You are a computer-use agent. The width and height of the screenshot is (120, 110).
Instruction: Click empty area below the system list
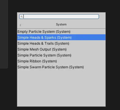click(x=61, y=88)
